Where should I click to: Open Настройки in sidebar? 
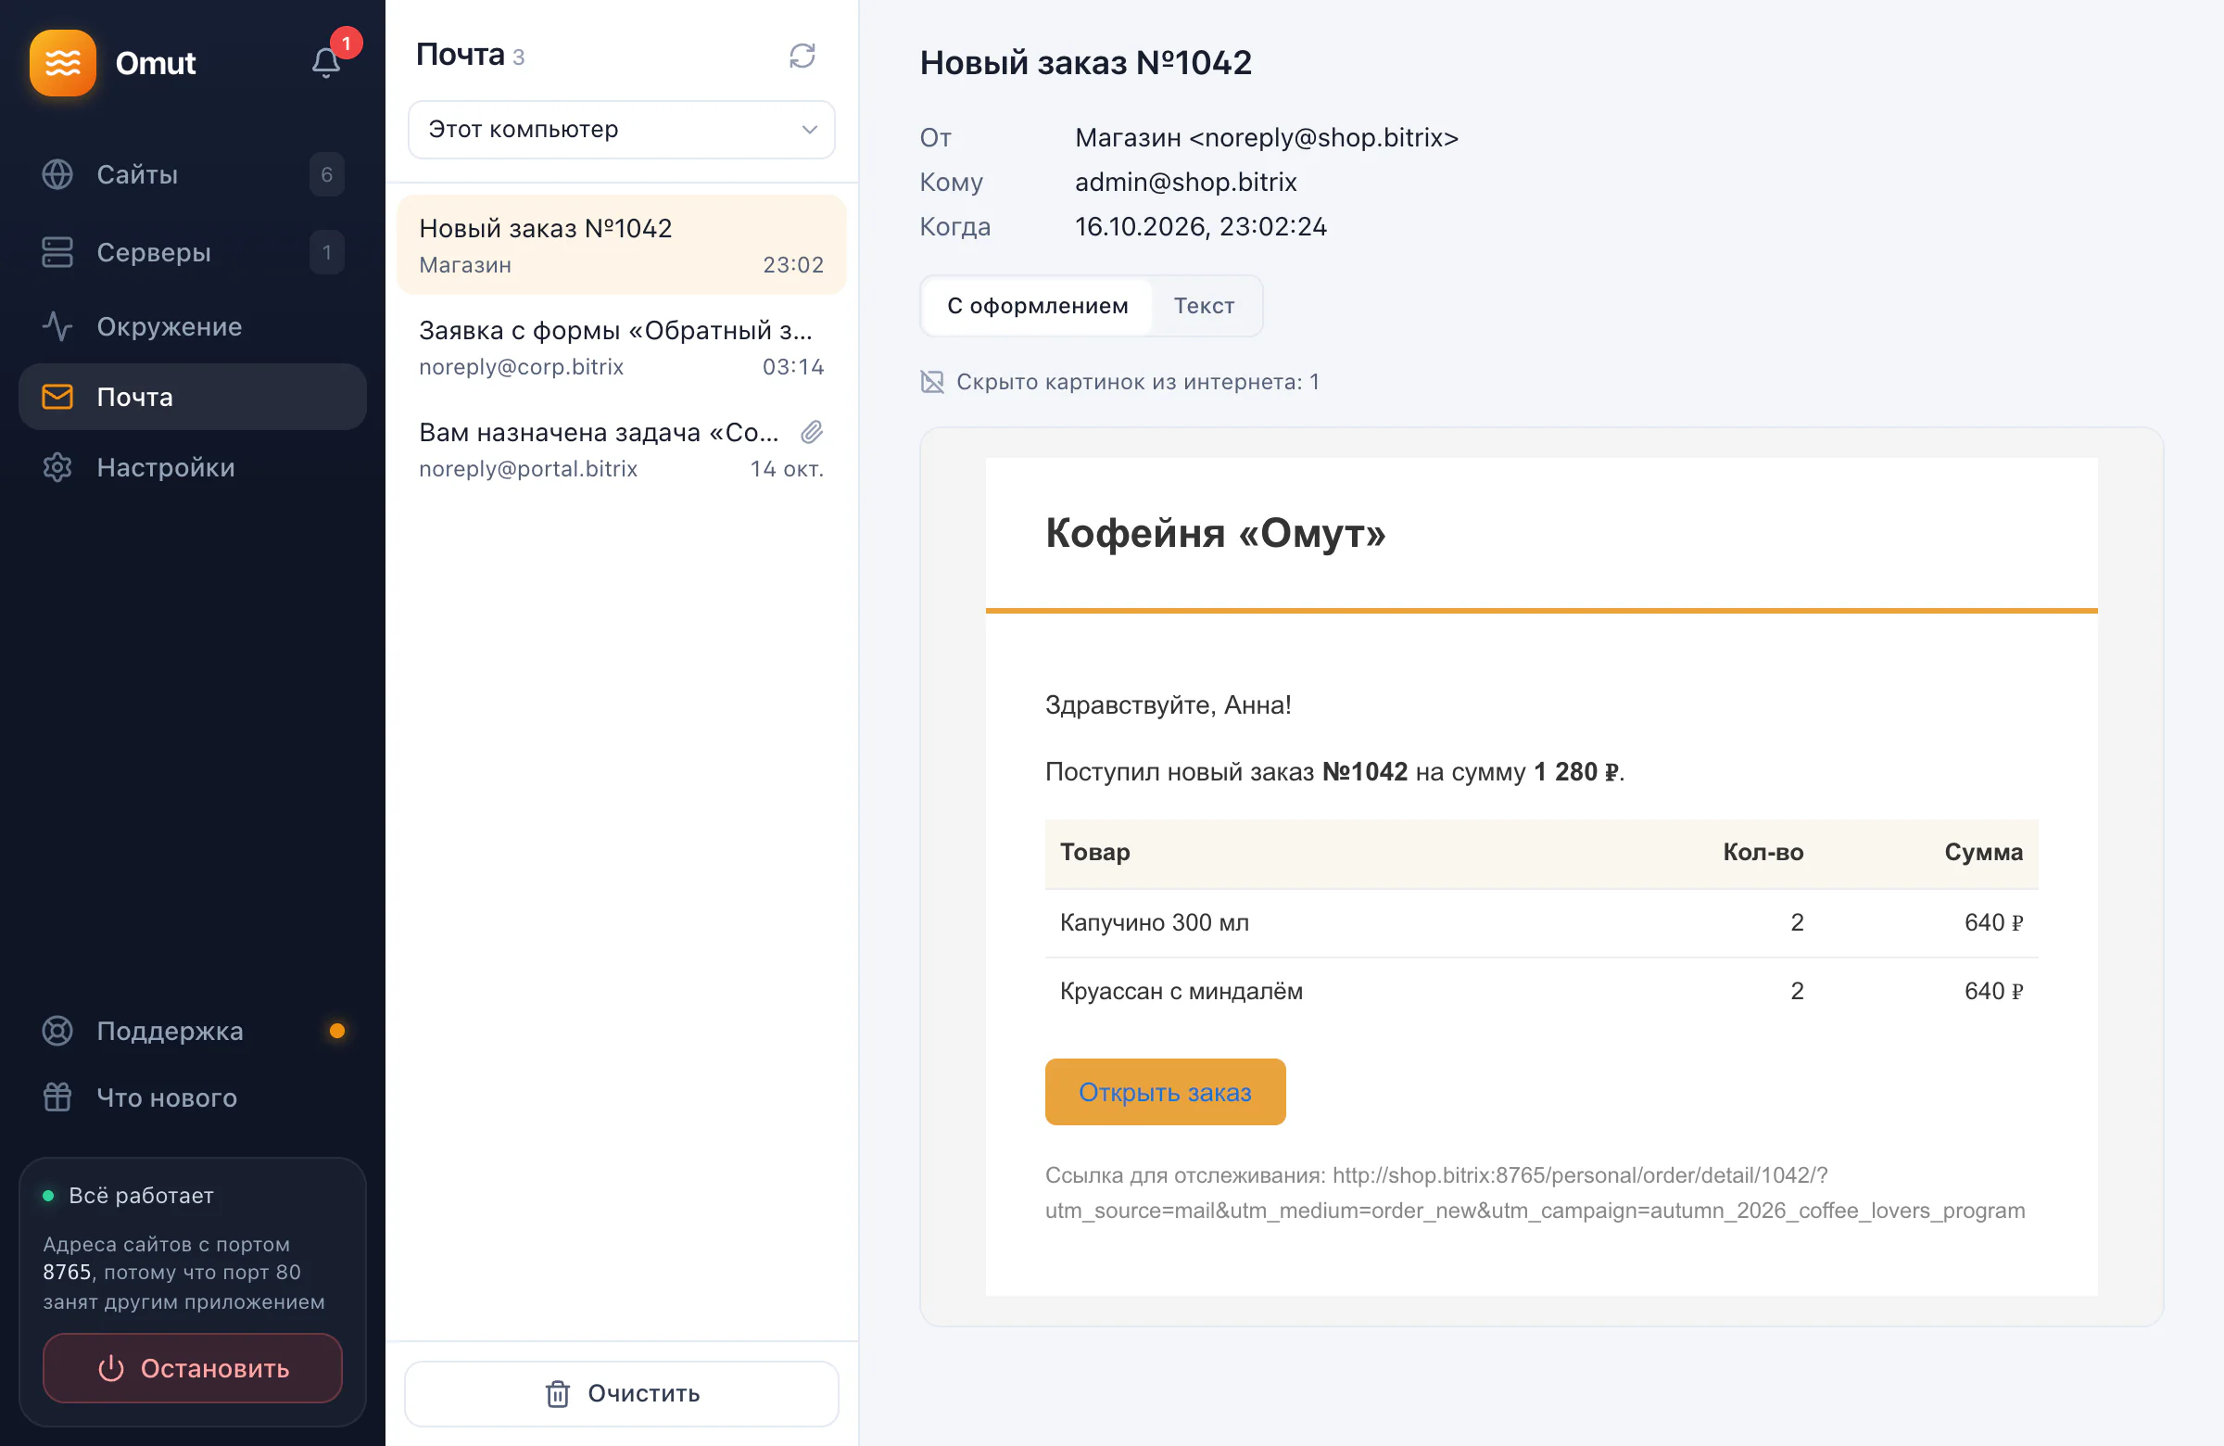[x=193, y=467]
